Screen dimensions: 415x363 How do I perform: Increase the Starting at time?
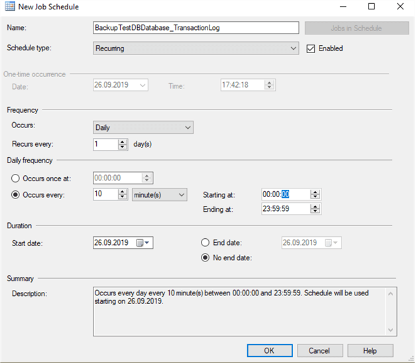(316, 192)
